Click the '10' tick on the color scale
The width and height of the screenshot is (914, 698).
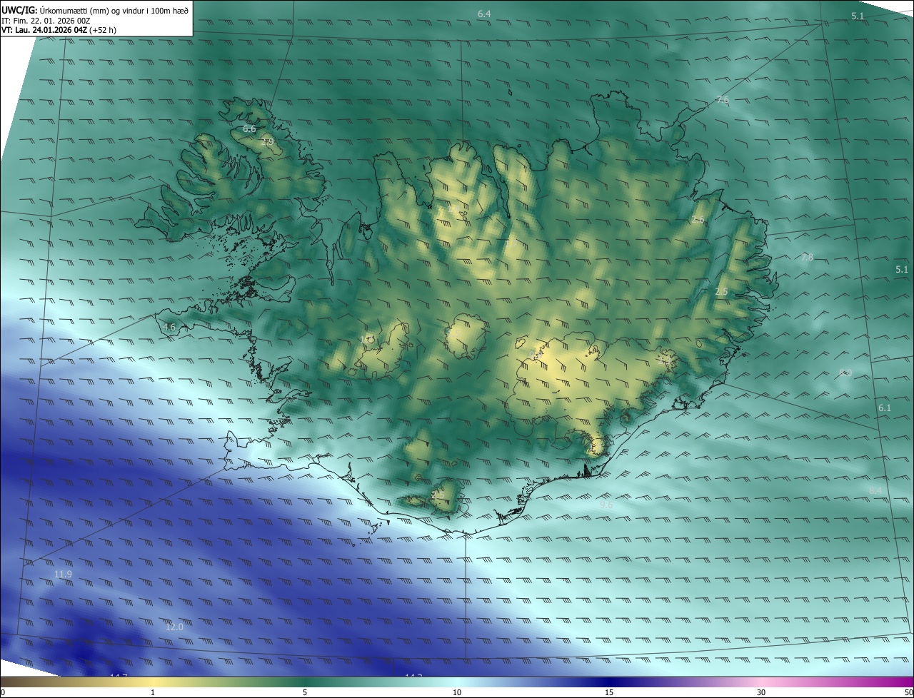pyautogui.click(x=457, y=692)
